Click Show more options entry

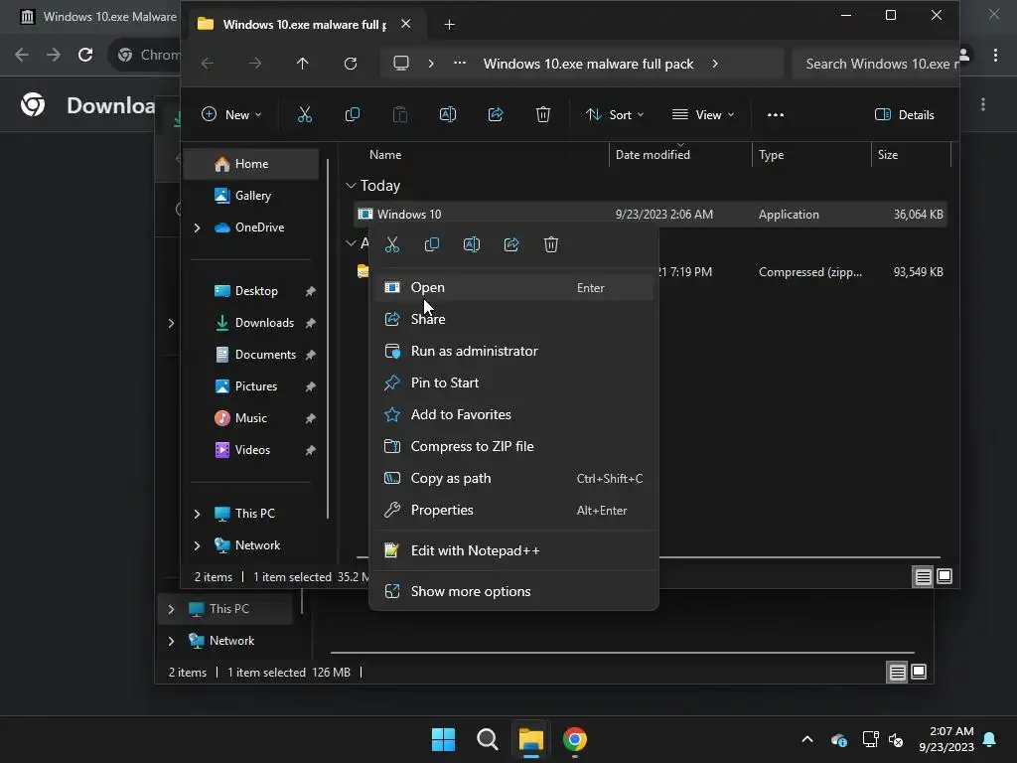tap(470, 591)
